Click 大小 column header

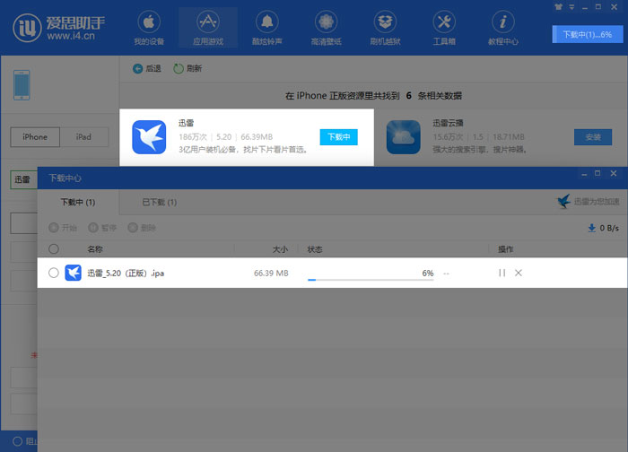(x=280, y=249)
